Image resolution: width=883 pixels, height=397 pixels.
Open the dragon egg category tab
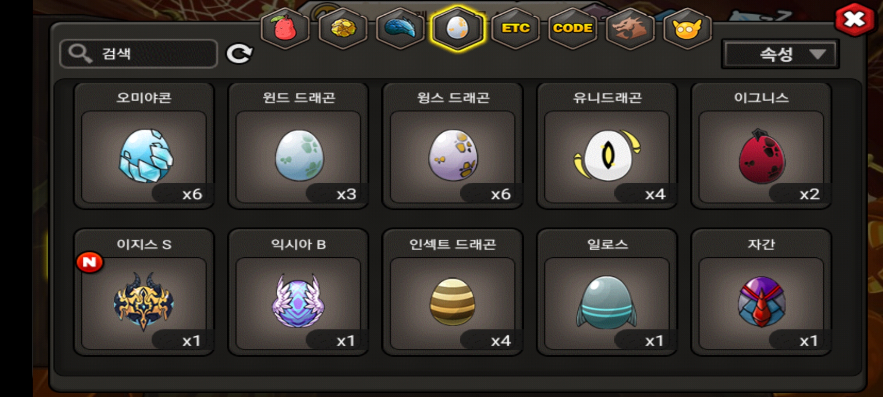pos(458,28)
